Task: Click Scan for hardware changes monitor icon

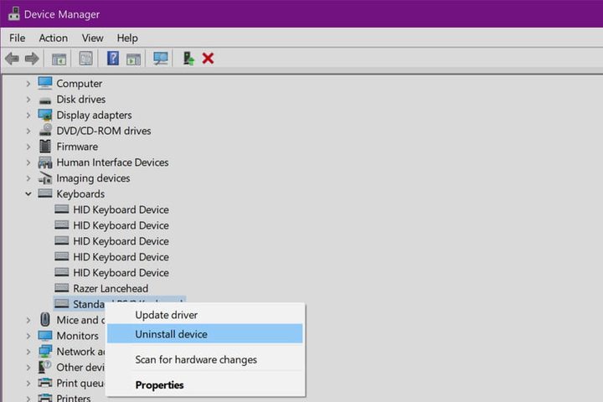Action: point(161,59)
